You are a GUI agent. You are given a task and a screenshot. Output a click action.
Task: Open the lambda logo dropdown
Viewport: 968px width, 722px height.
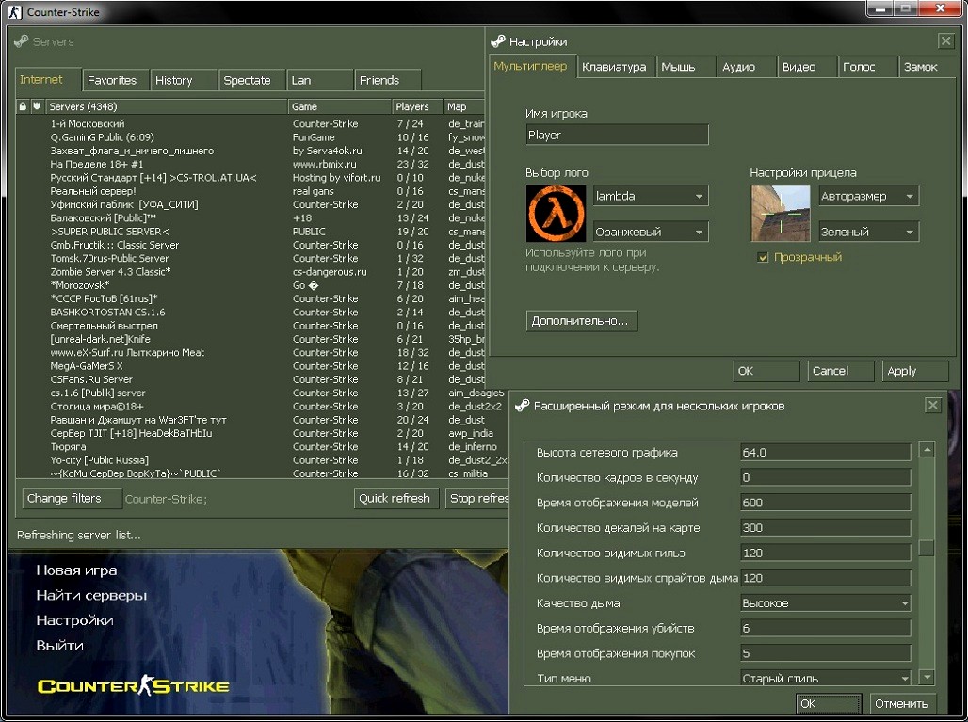click(x=650, y=196)
